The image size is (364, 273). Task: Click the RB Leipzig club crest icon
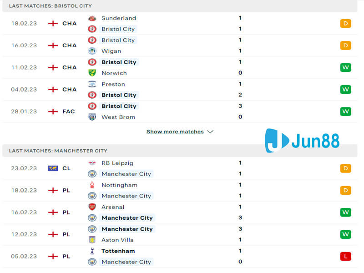(92, 163)
